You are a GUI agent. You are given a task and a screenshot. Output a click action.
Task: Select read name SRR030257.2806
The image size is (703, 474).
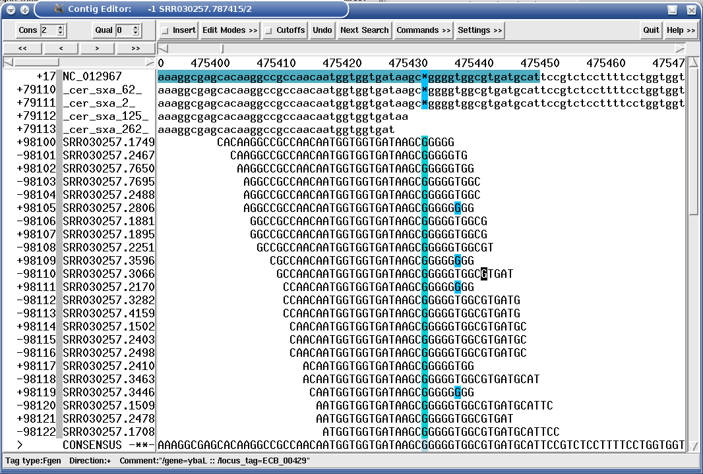tap(109, 208)
